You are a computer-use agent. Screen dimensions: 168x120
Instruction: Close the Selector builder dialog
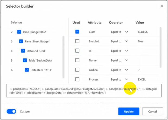tap(162, 6)
